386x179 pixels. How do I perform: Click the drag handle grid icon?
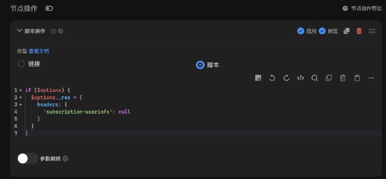pyautogui.click(x=372, y=31)
